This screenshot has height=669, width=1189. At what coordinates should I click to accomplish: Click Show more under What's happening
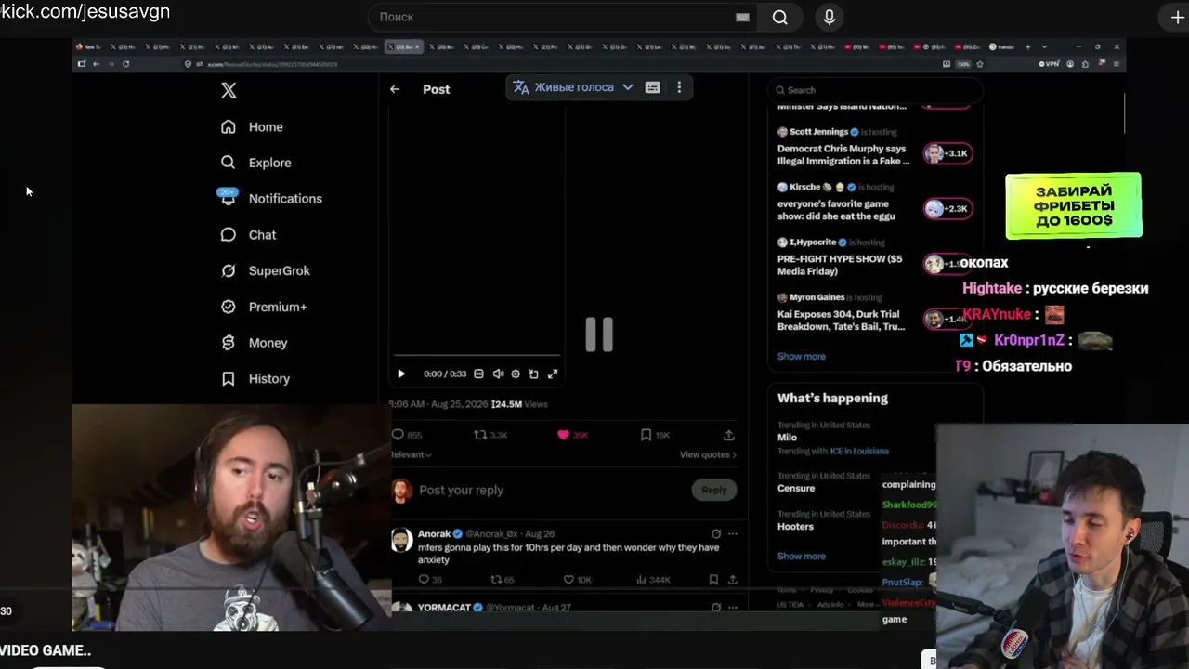point(802,557)
